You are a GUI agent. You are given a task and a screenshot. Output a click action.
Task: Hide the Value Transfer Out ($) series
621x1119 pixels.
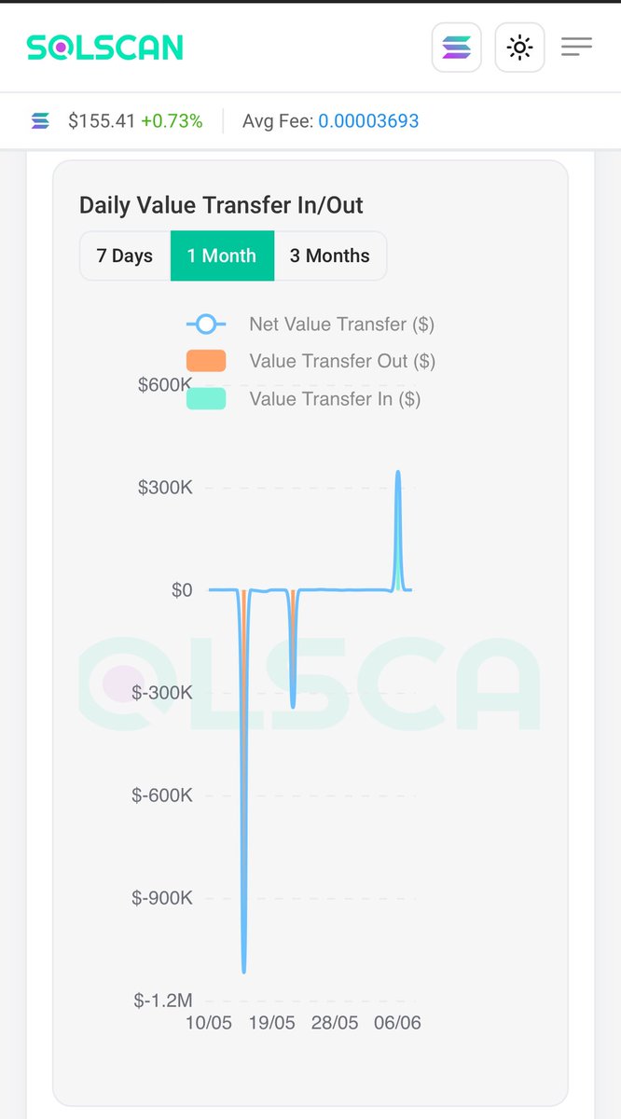pos(342,361)
